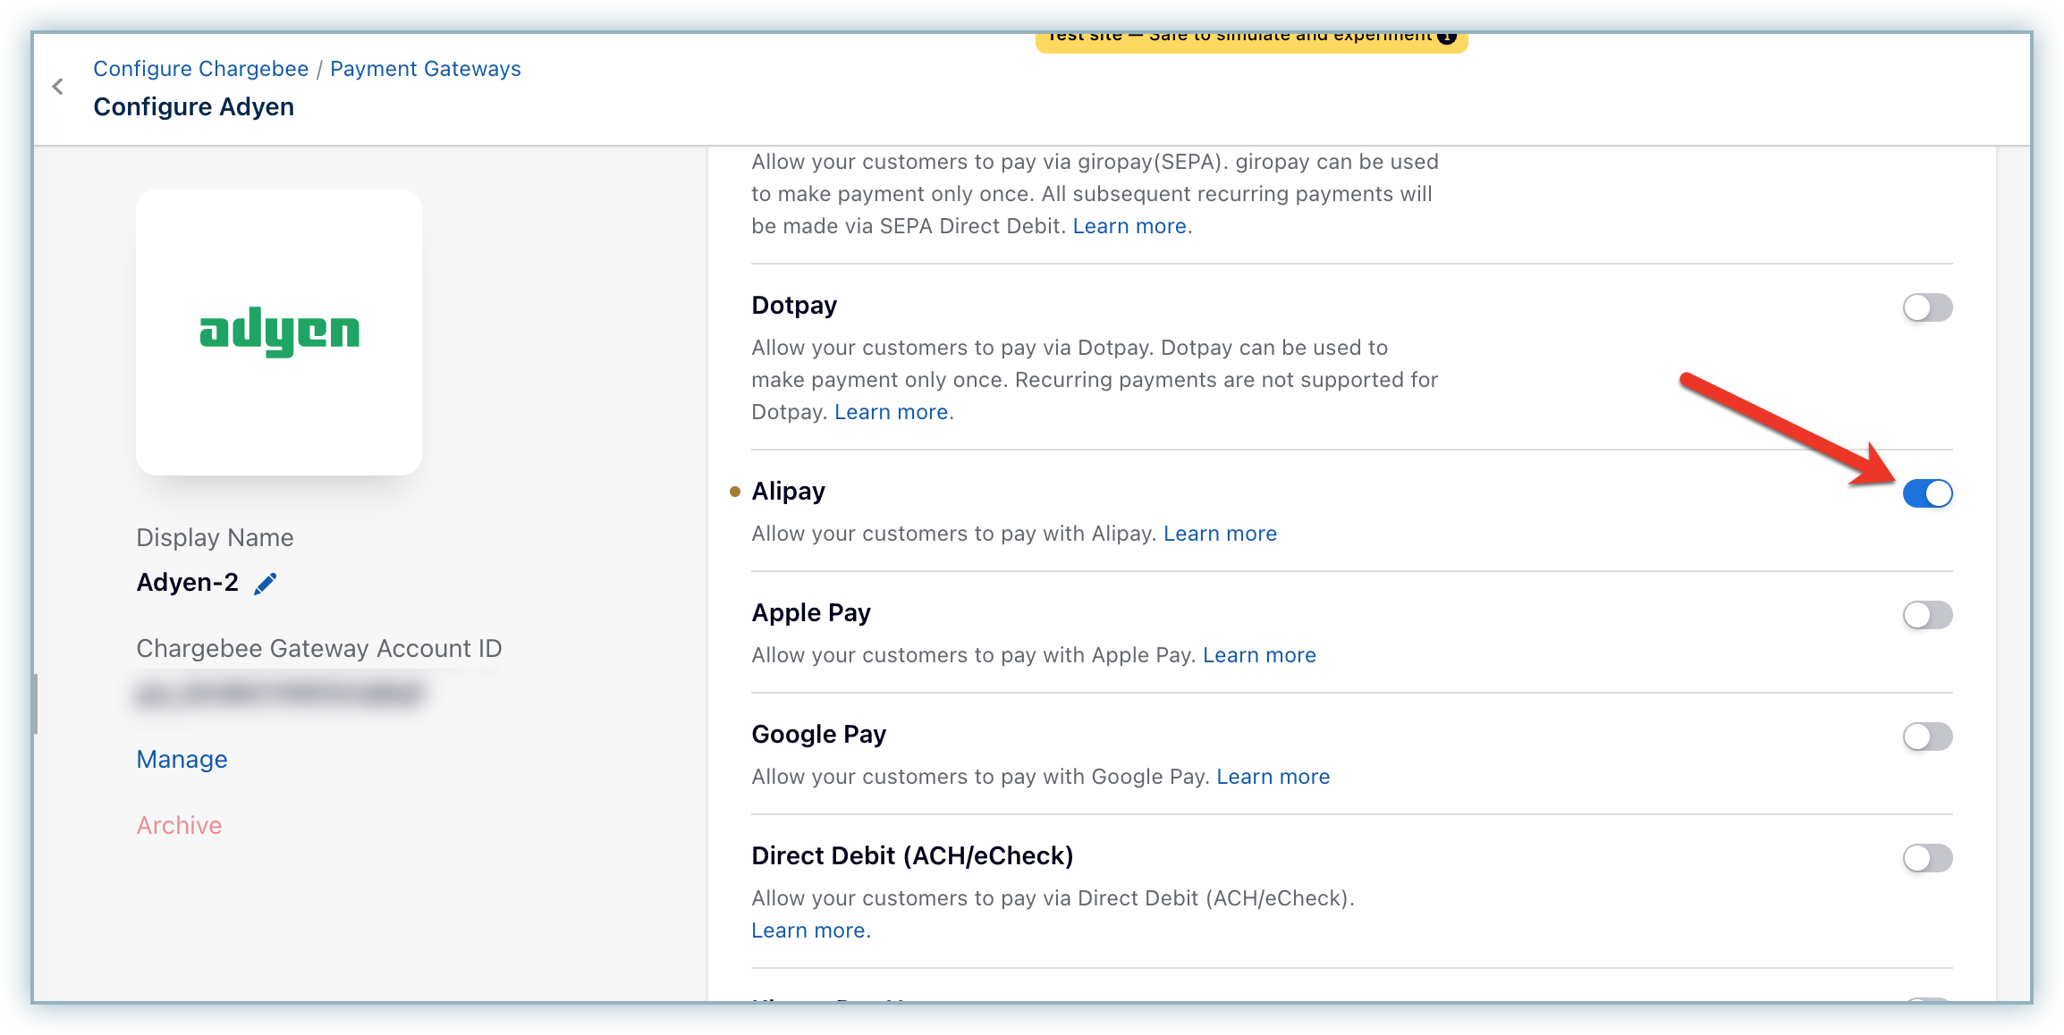
Task: Enable the Dotpay toggle
Action: [1927, 307]
